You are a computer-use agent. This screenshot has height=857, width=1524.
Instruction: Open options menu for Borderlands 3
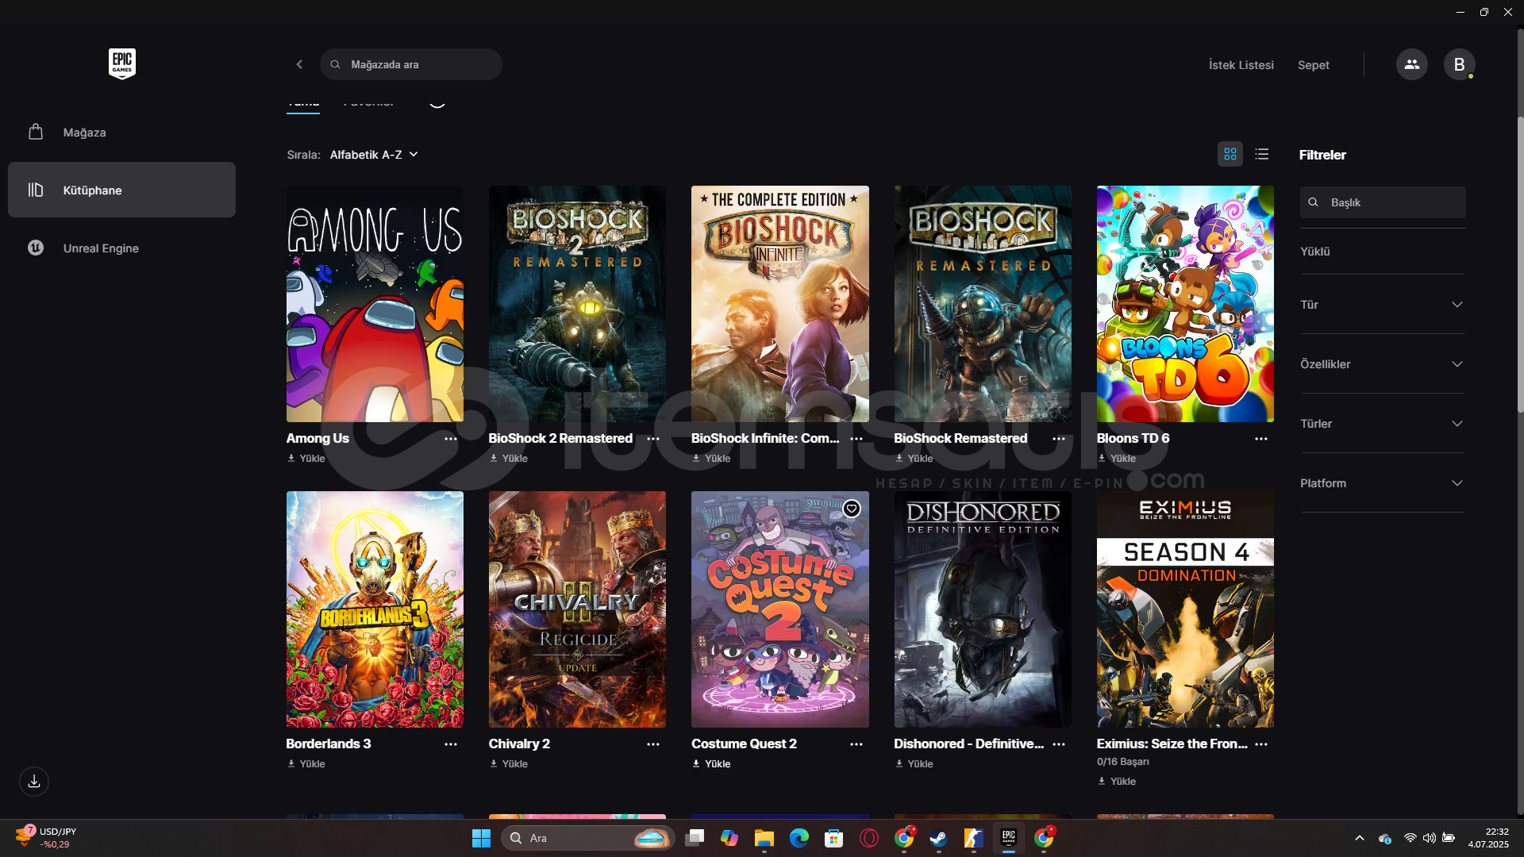(x=451, y=744)
